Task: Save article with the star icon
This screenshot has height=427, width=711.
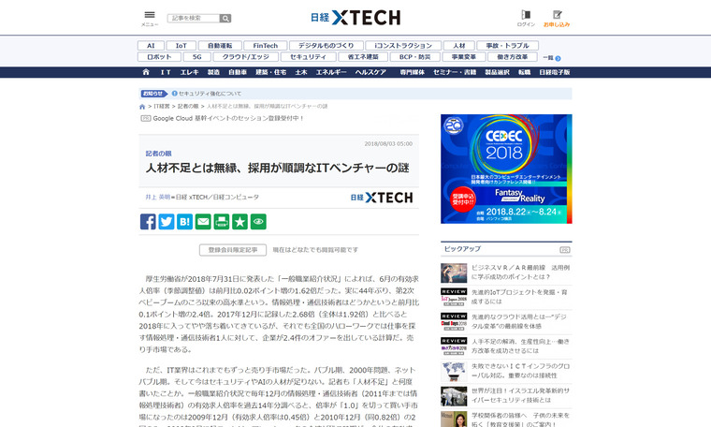Action: (x=239, y=222)
